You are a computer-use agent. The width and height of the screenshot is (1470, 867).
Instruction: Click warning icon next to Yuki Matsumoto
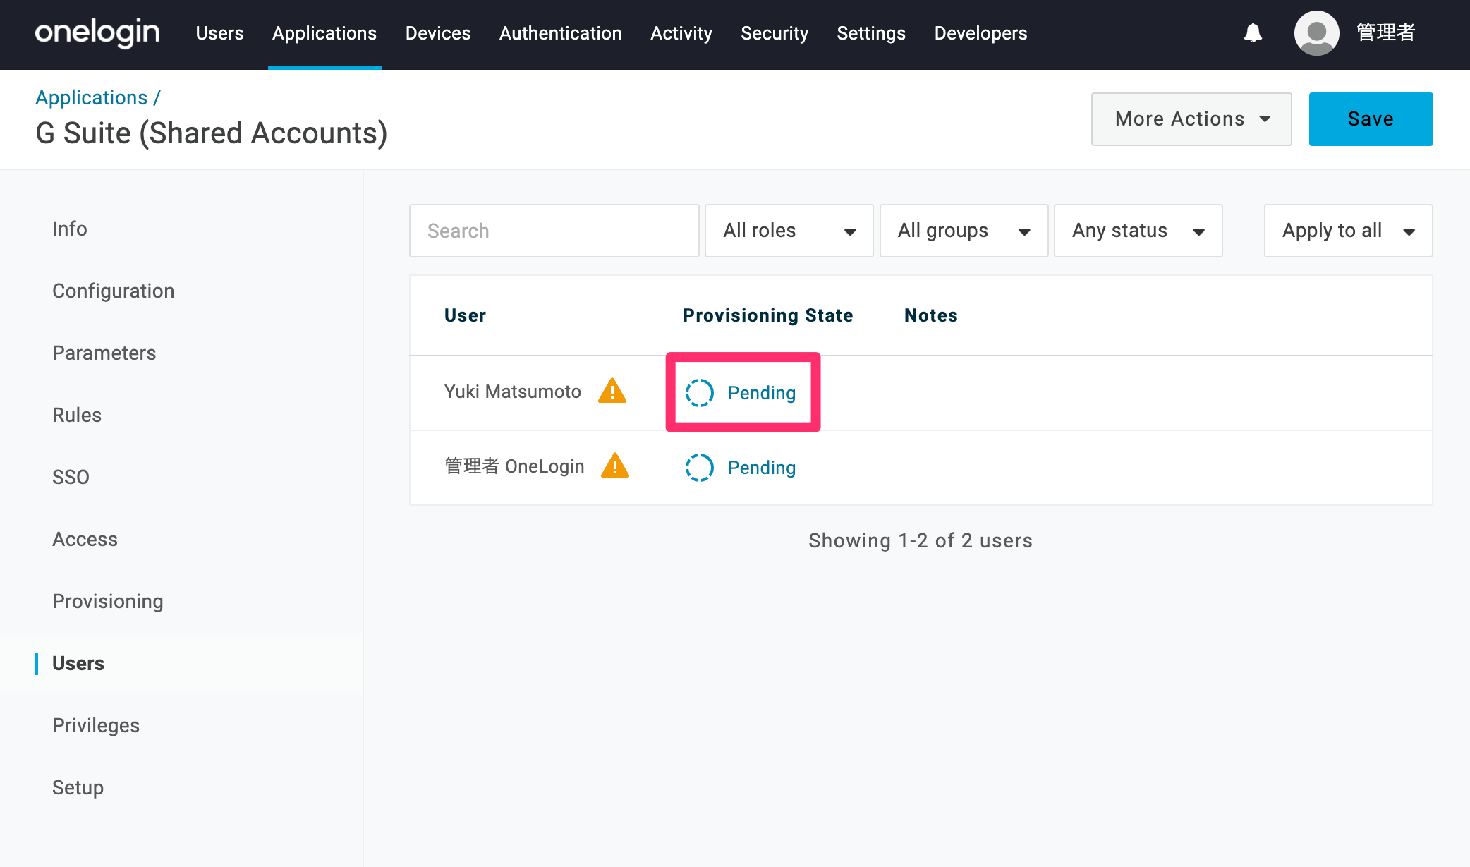[612, 391]
